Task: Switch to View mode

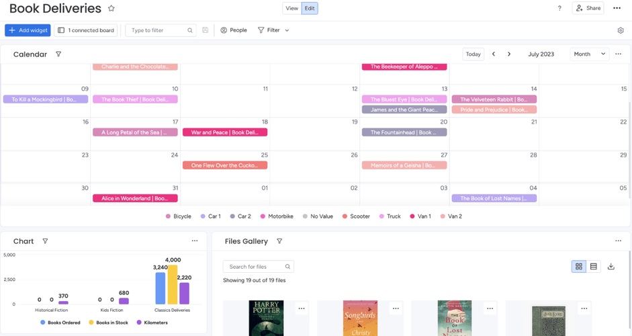Action: [291, 9]
